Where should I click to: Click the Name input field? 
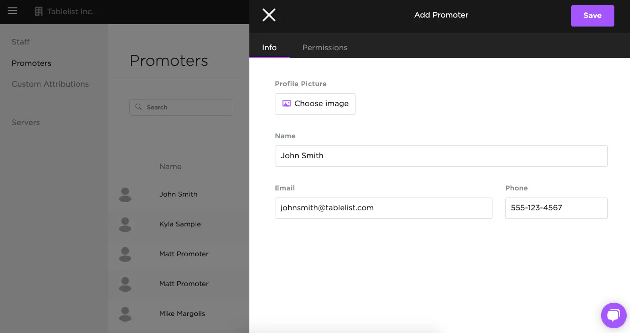pos(441,156)
